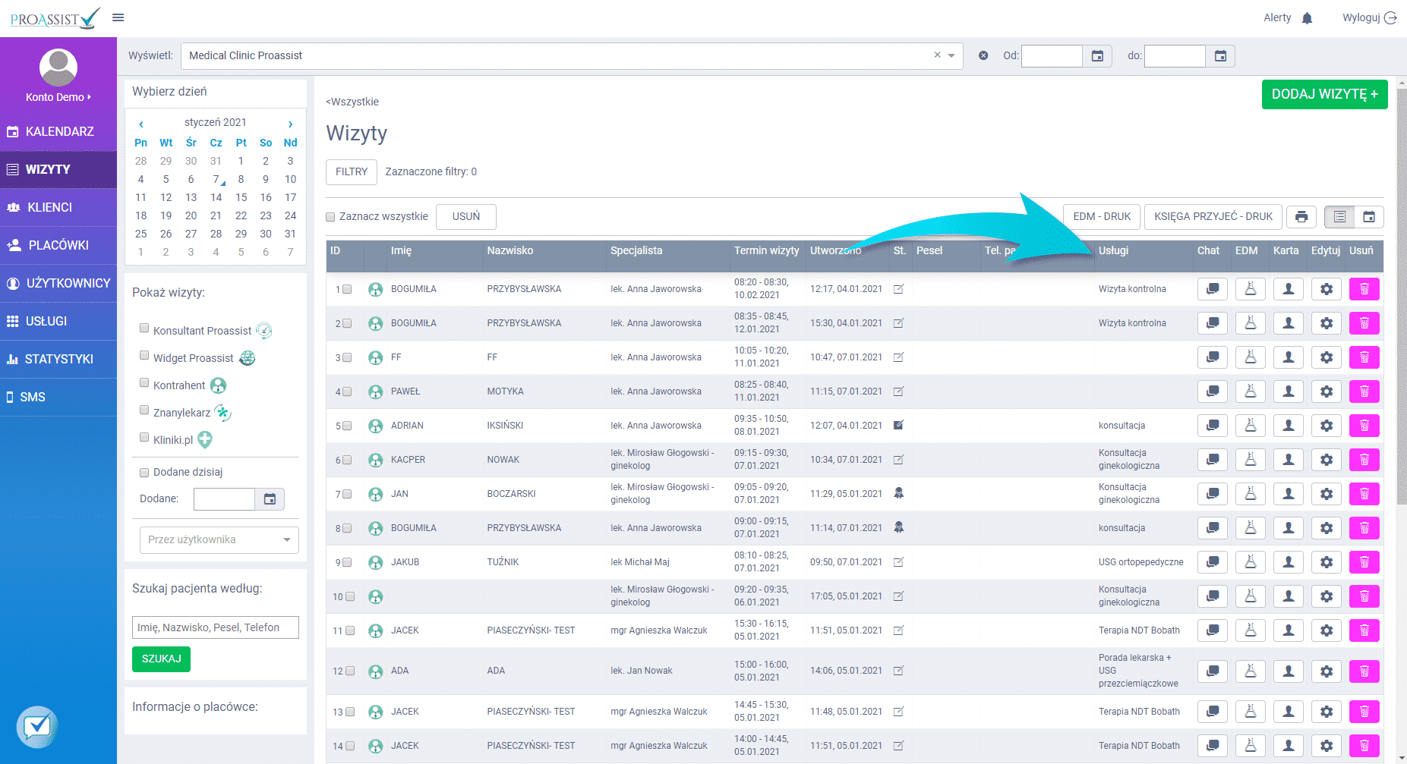1407x764 pixels.
Task: Click DODAJ WIZYTĘ + button
Action: tap(1324, 94)
